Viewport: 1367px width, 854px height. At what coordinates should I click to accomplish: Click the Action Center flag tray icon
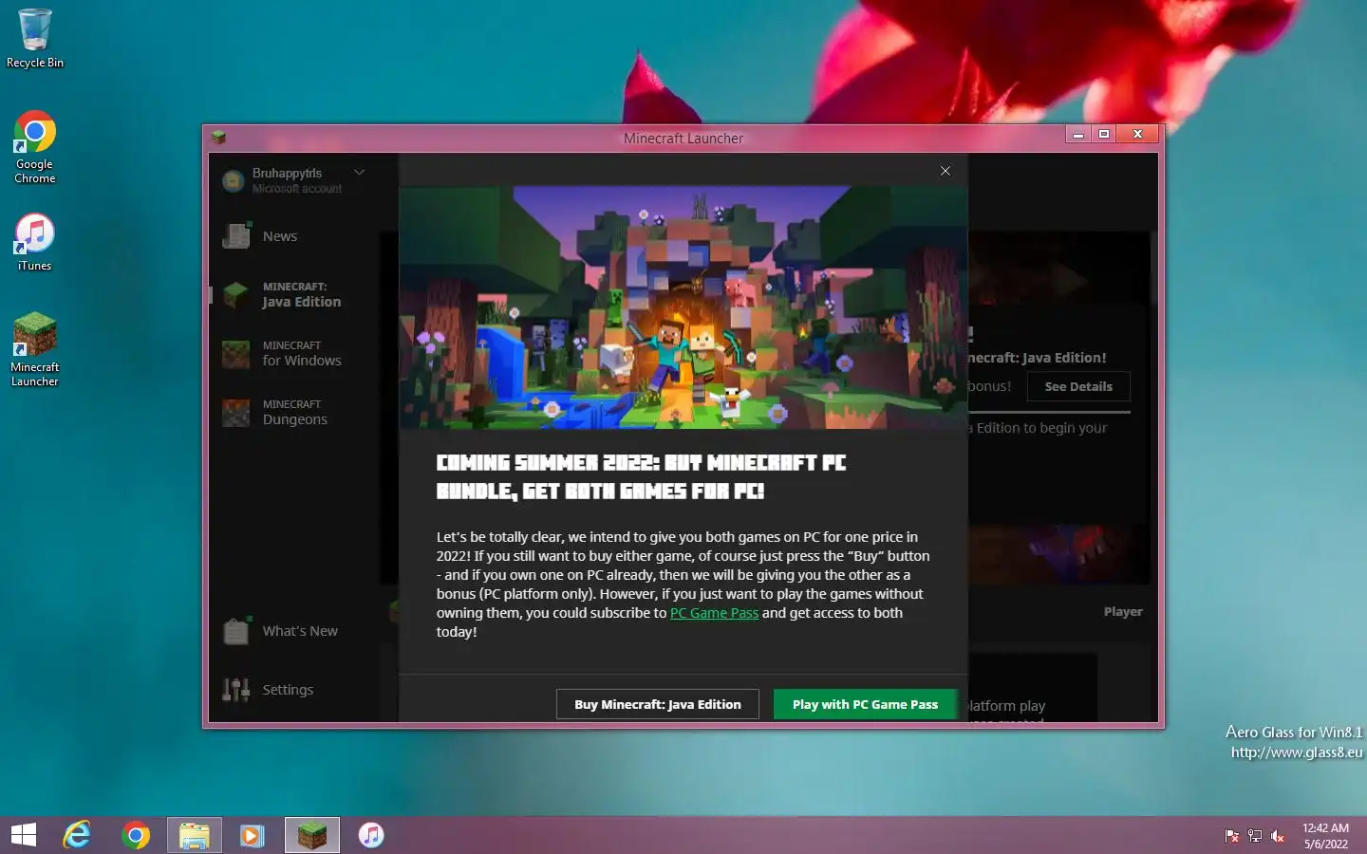pos(1232,836)
